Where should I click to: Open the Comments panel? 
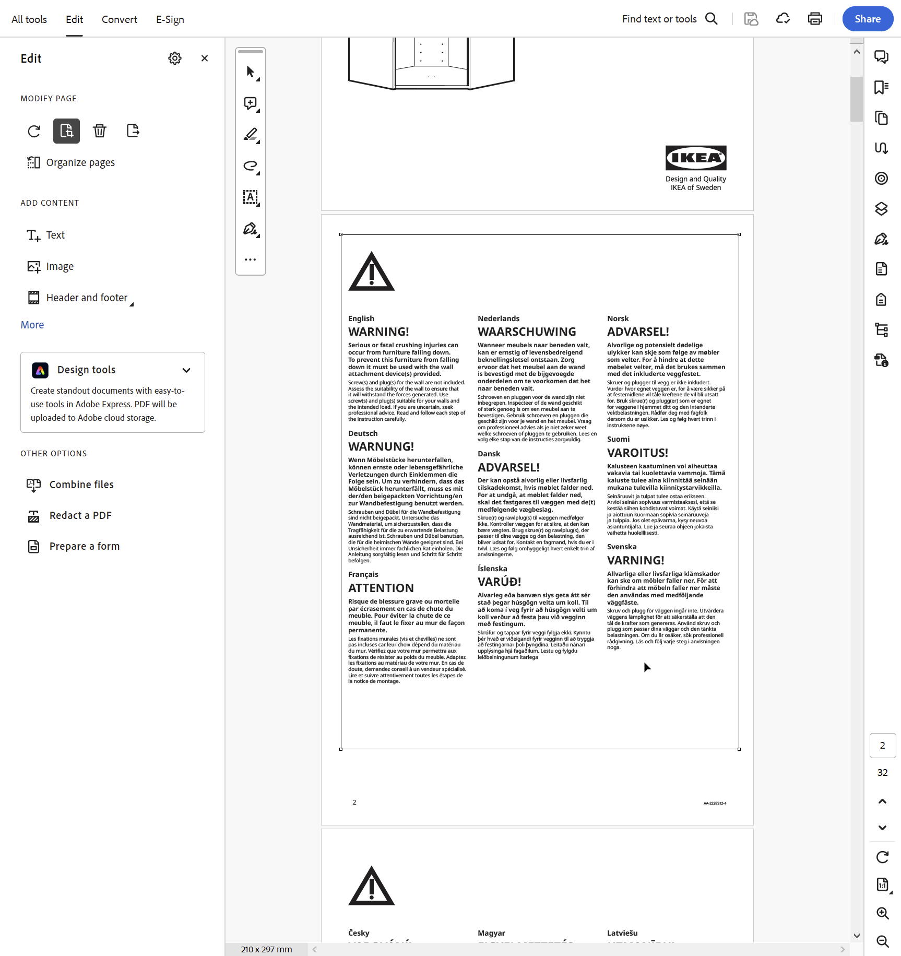pyautogui.click(x=882, y=57)
